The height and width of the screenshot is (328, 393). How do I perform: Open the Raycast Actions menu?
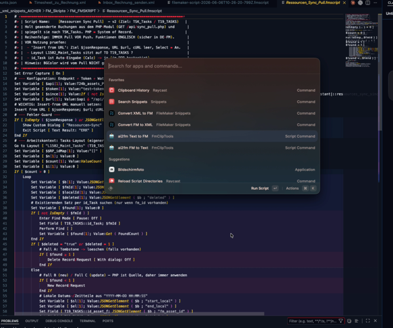292,189
